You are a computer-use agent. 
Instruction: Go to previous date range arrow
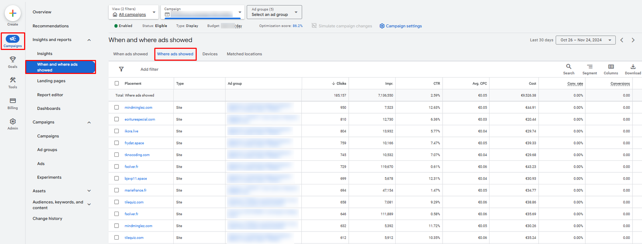pos(622,40)
